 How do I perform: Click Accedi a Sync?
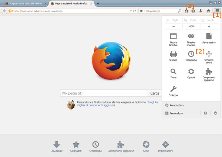pos(191,105)
